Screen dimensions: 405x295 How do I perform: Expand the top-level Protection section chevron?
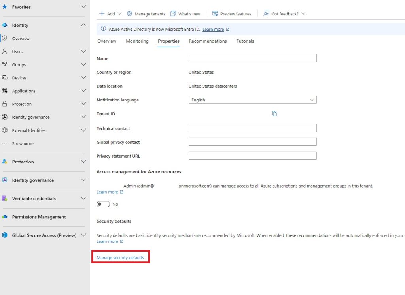pos(83,162)
